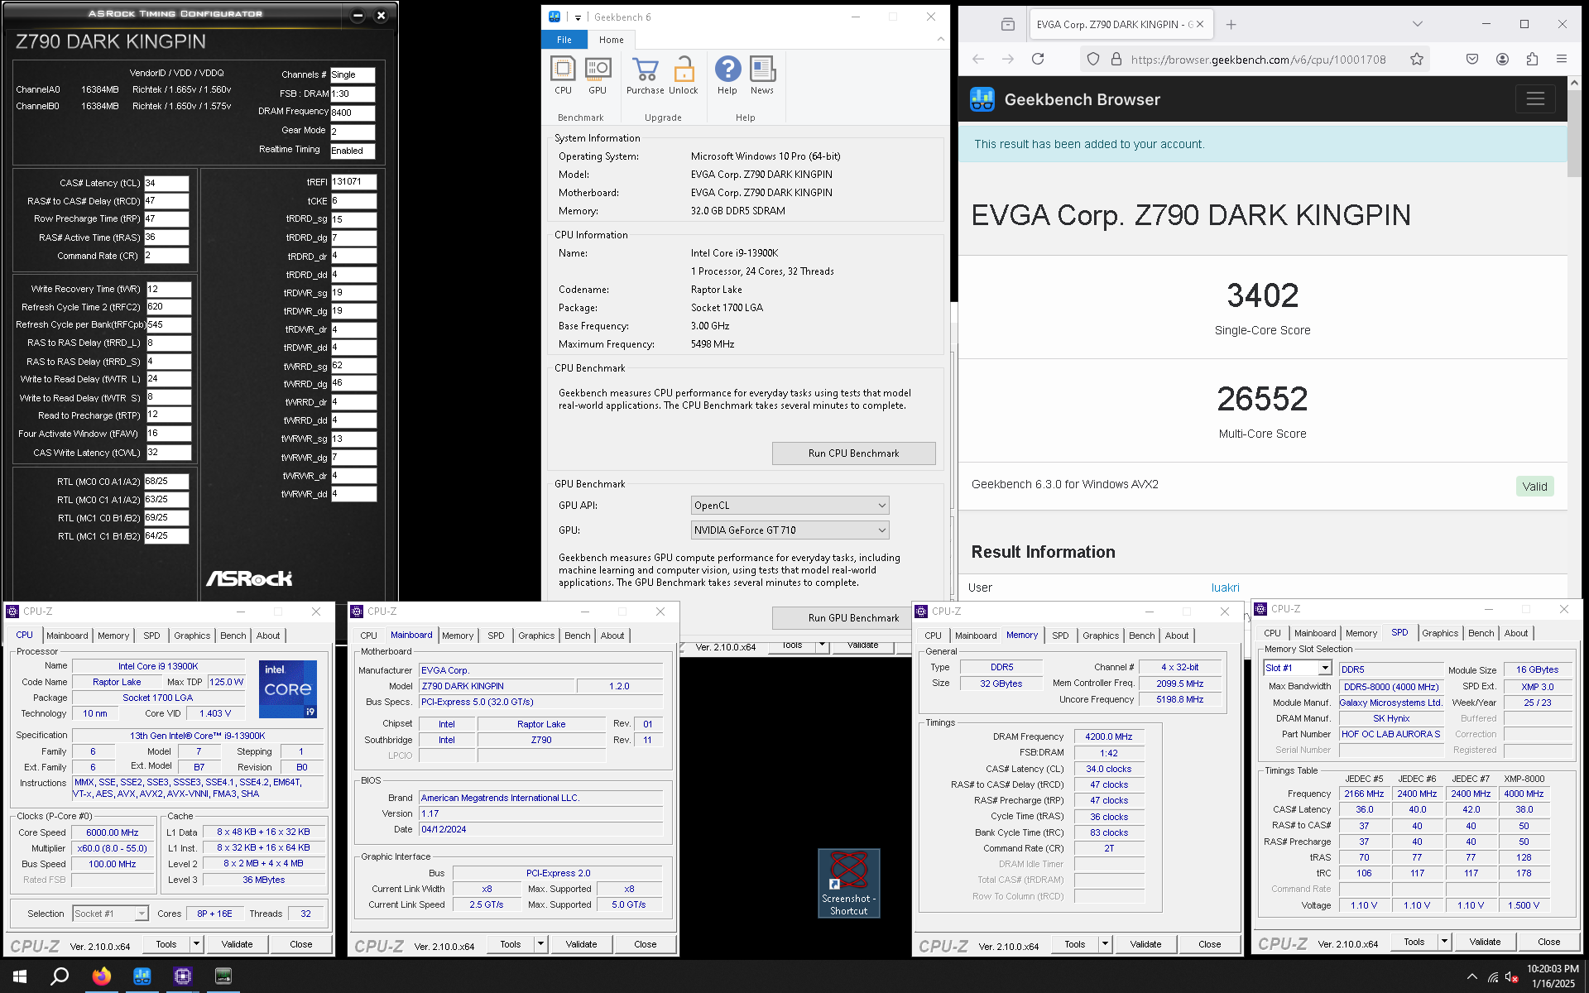Expand the GPU API OpenCL dropdown
Image resolution: width=1589 pixels, height=993 pixels.
[x=790, y=505]
